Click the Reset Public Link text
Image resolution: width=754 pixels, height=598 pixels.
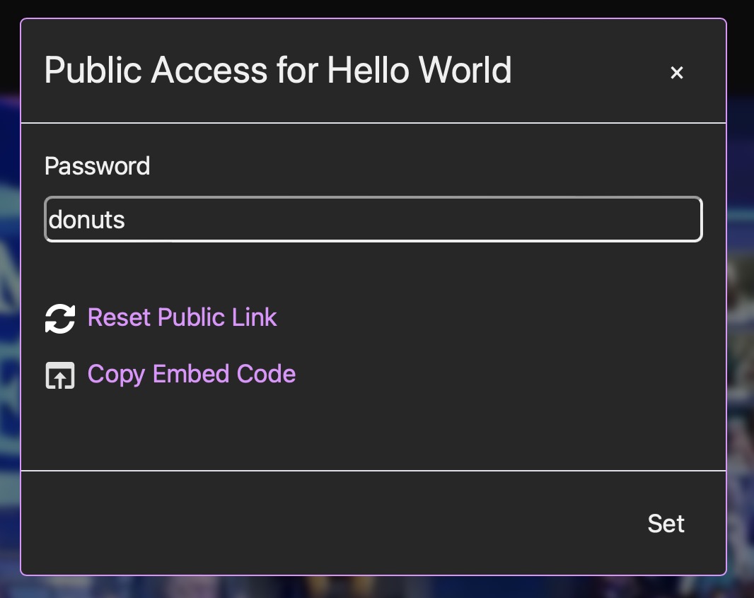[182, 317]
